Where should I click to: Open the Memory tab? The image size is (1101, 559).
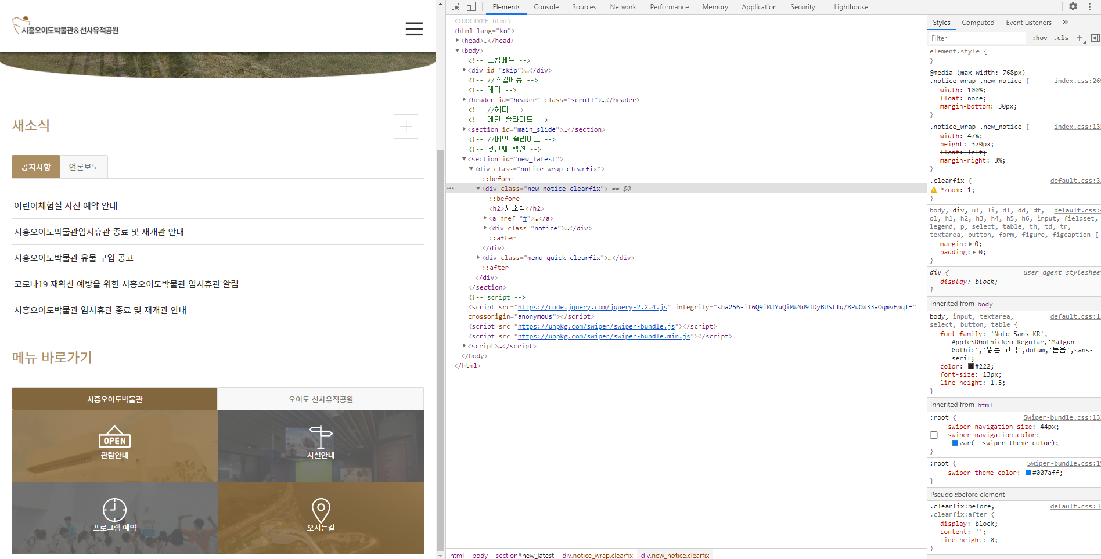click(x=715, y=7)
